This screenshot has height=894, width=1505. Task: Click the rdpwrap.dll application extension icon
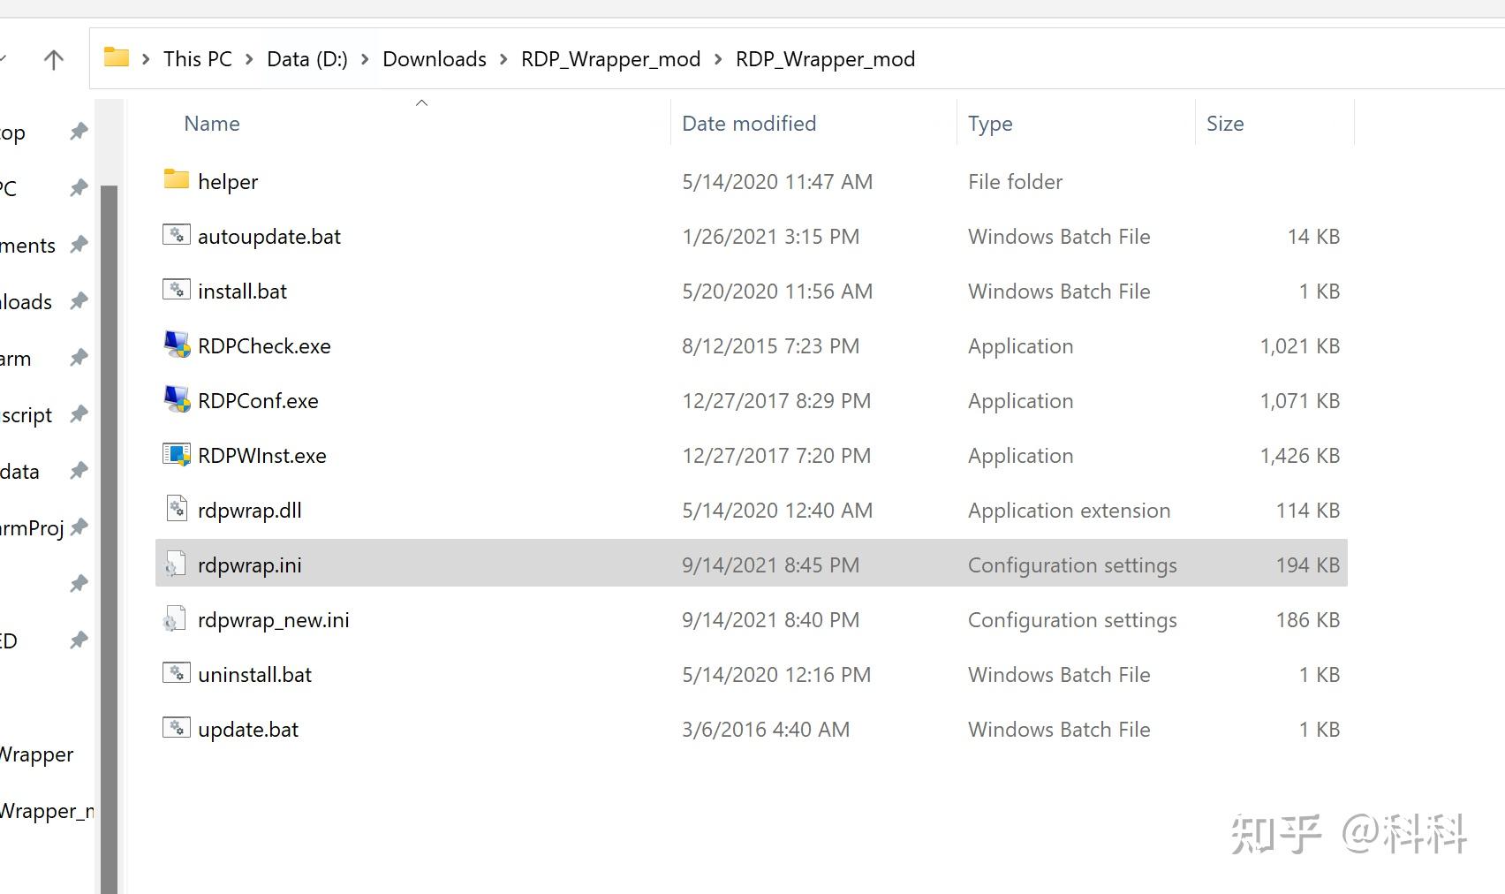(176, 509)
